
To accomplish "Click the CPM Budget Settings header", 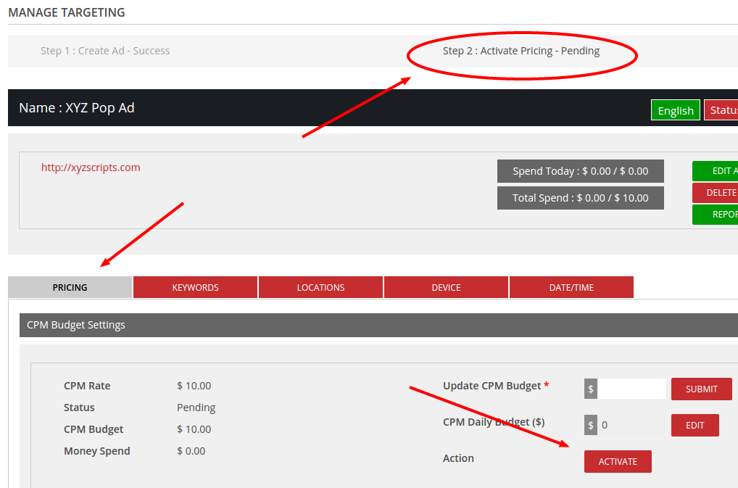I will [x=378, y=325].
